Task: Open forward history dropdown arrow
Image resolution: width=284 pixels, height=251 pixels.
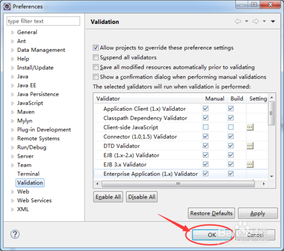Action: point(264,21)
